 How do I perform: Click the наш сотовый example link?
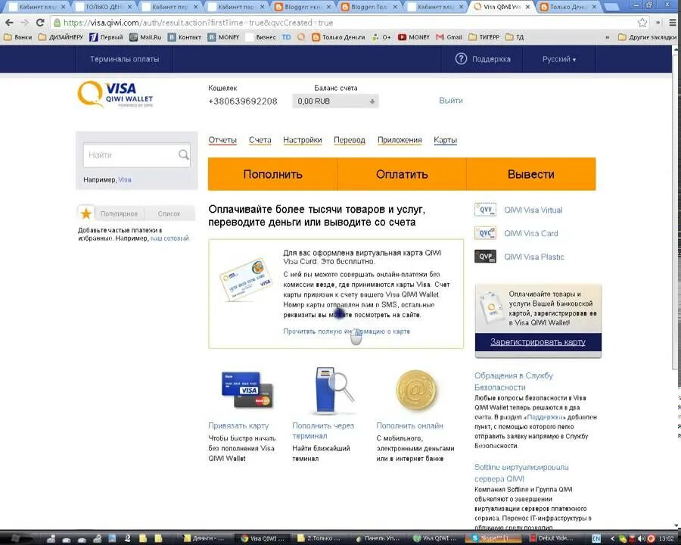click(169, 238)
